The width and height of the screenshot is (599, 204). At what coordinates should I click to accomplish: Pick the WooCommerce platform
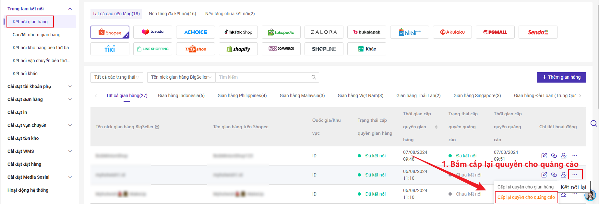[x=281, y=49]
